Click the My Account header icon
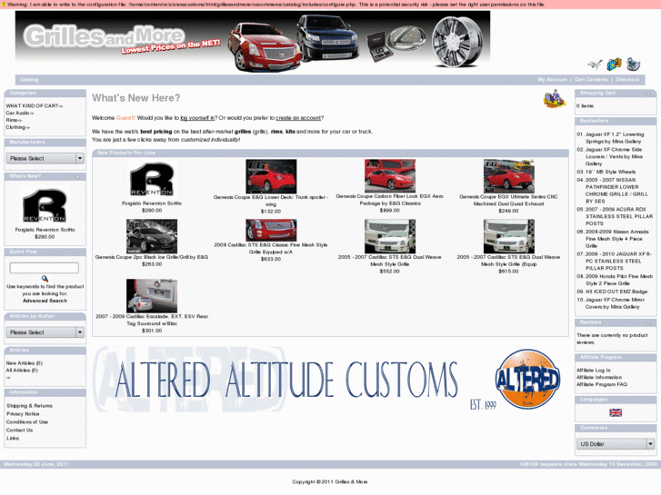 click(x=595, y=64)
